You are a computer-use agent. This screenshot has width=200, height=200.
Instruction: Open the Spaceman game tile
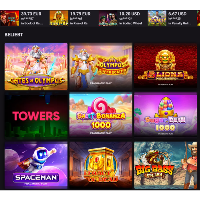(x=36, y=165)
